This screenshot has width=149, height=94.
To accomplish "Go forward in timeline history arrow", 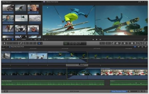I will click(x=6, y=47).
